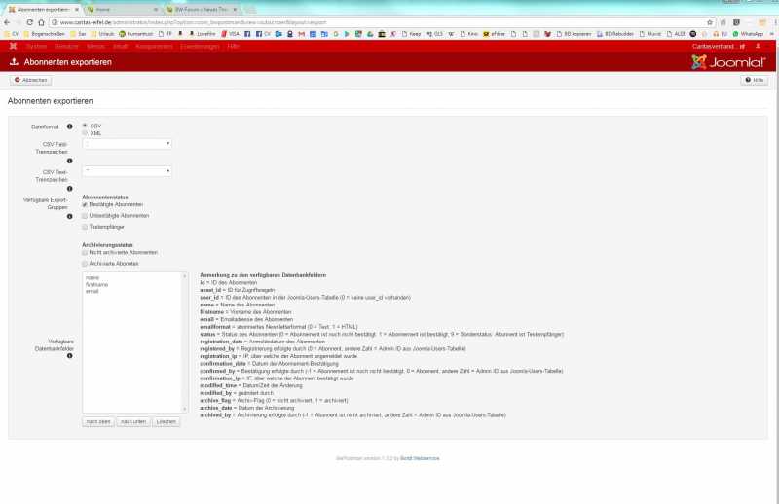Open the CSV Text-Trennzeichen dropdown
The image size is (779, 504).
[127, 171]
